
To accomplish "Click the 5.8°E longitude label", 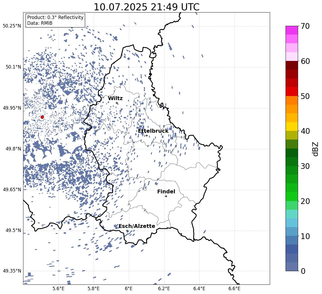I will pyautogui.click(x=94, y=289).
